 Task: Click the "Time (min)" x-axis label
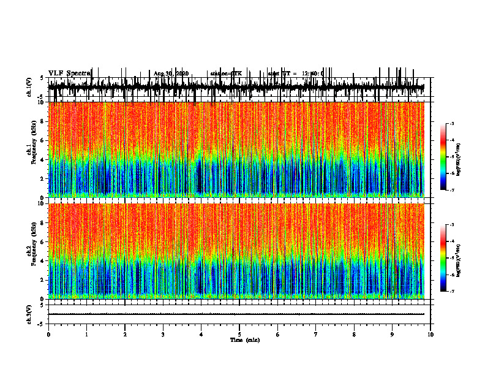(x=245, y=340)
